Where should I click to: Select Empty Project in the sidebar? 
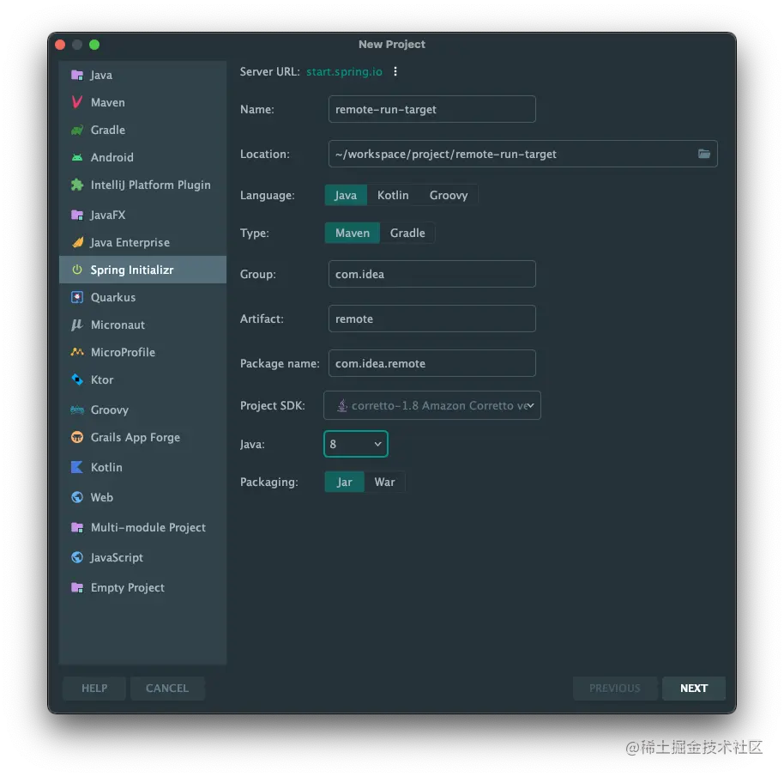142,587
